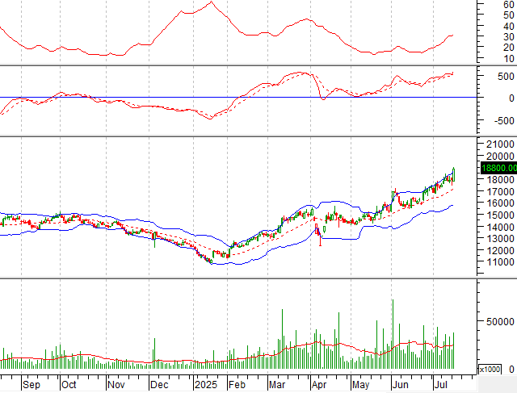The height and width of the screenshot is (393, 517).
Task: Select the Oct label on the time axis
Action: pos(69,386)
